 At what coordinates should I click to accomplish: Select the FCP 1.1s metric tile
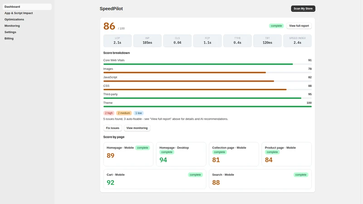click(207, 41)
